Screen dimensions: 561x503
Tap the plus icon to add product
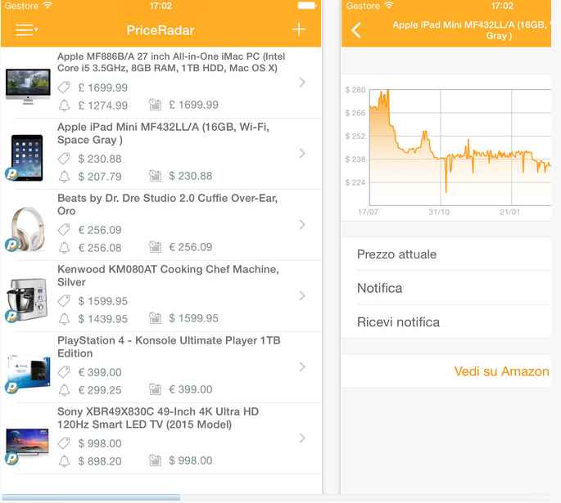[x=299, y=30]
